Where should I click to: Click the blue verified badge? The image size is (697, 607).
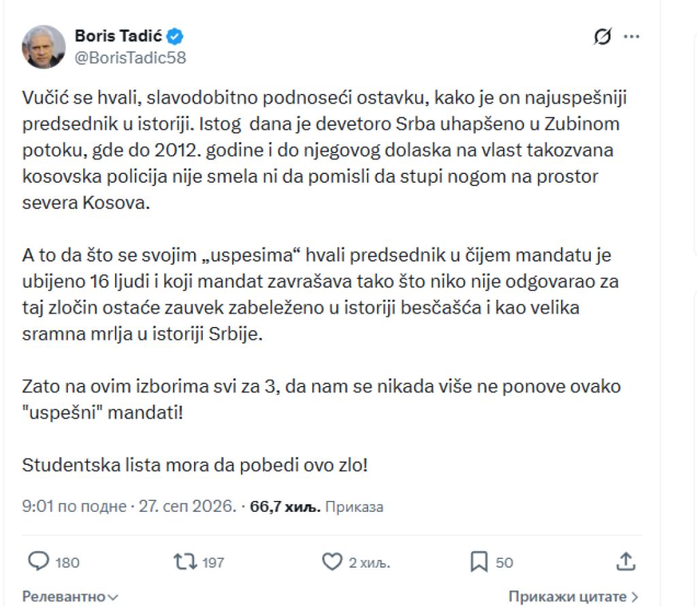coord(175,37)
